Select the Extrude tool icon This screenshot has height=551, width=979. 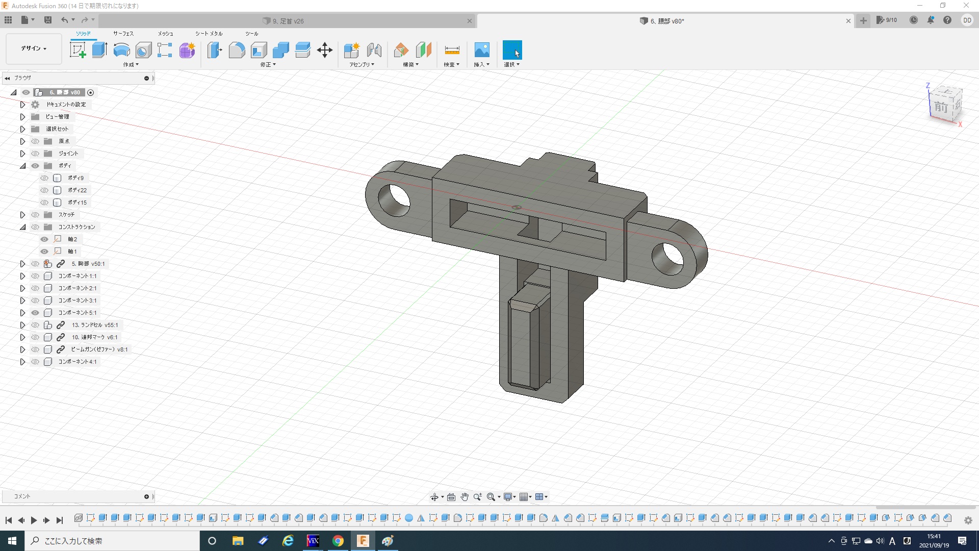[99, 50]
